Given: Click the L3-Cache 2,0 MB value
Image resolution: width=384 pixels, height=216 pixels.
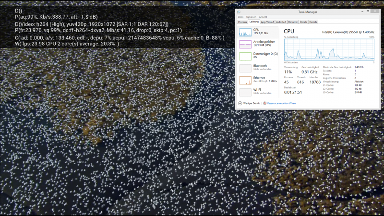Looking at the screenshot, I should point(358,93).
